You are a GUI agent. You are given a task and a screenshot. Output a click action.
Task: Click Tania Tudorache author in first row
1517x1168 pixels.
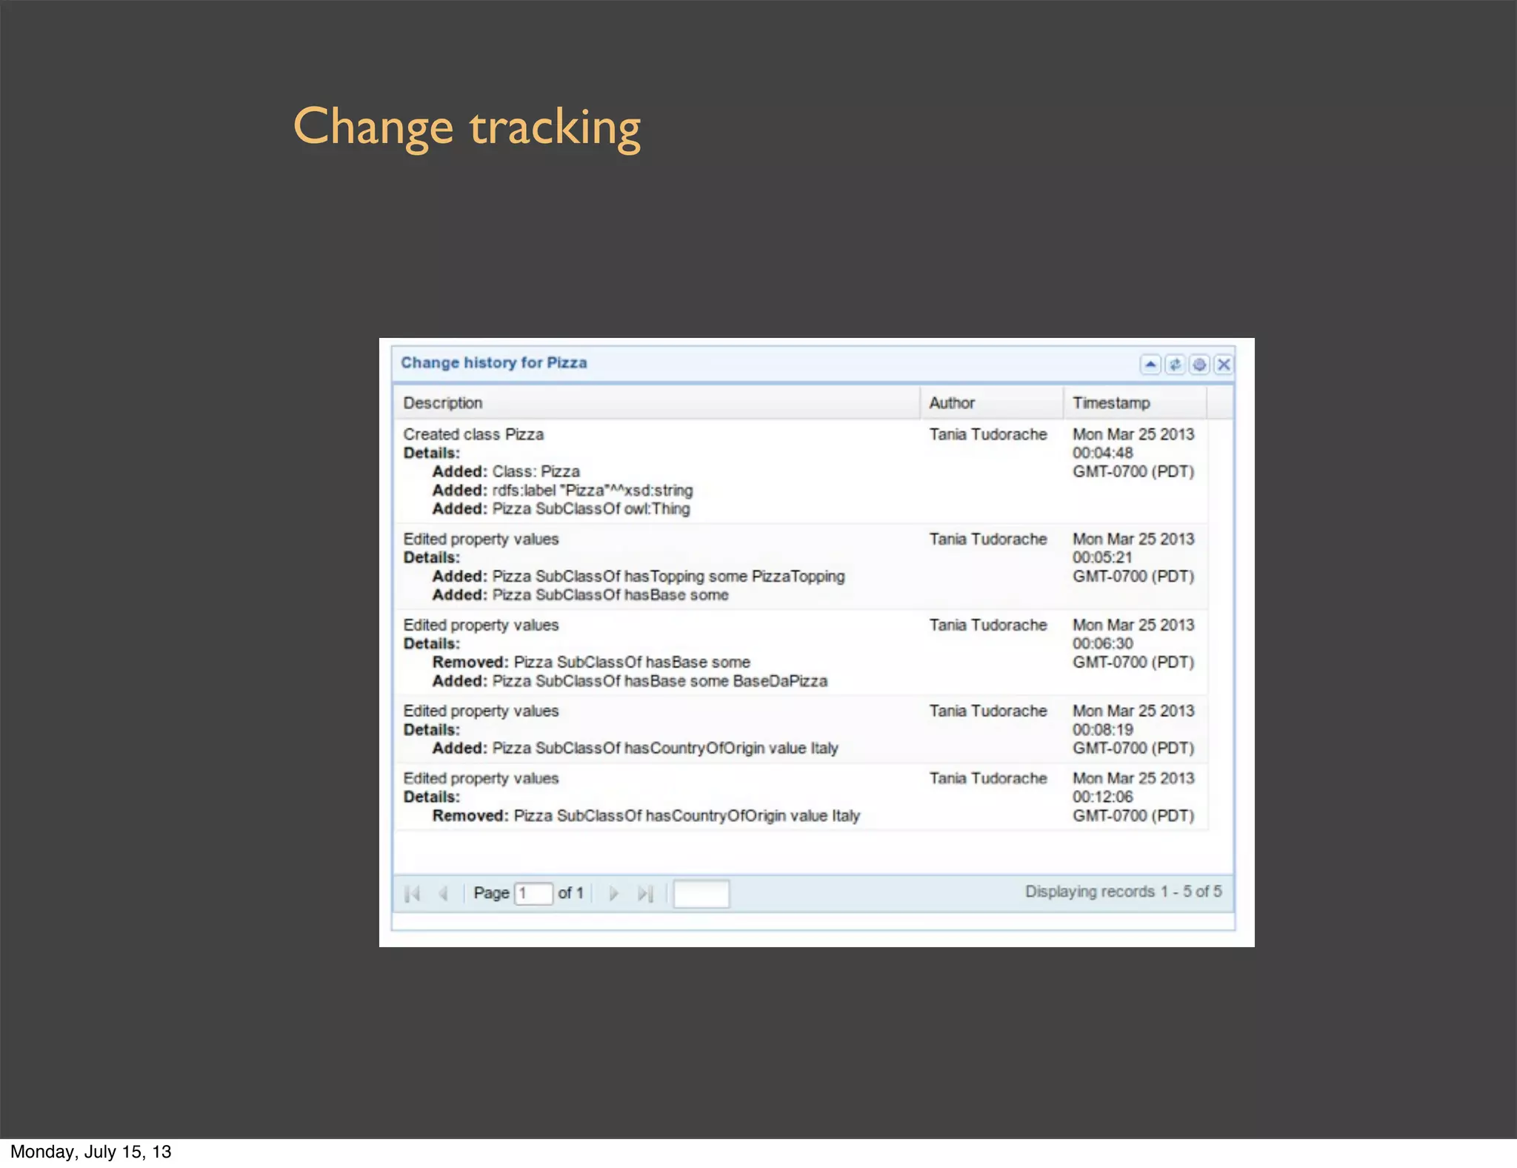(x=988, y=434)
